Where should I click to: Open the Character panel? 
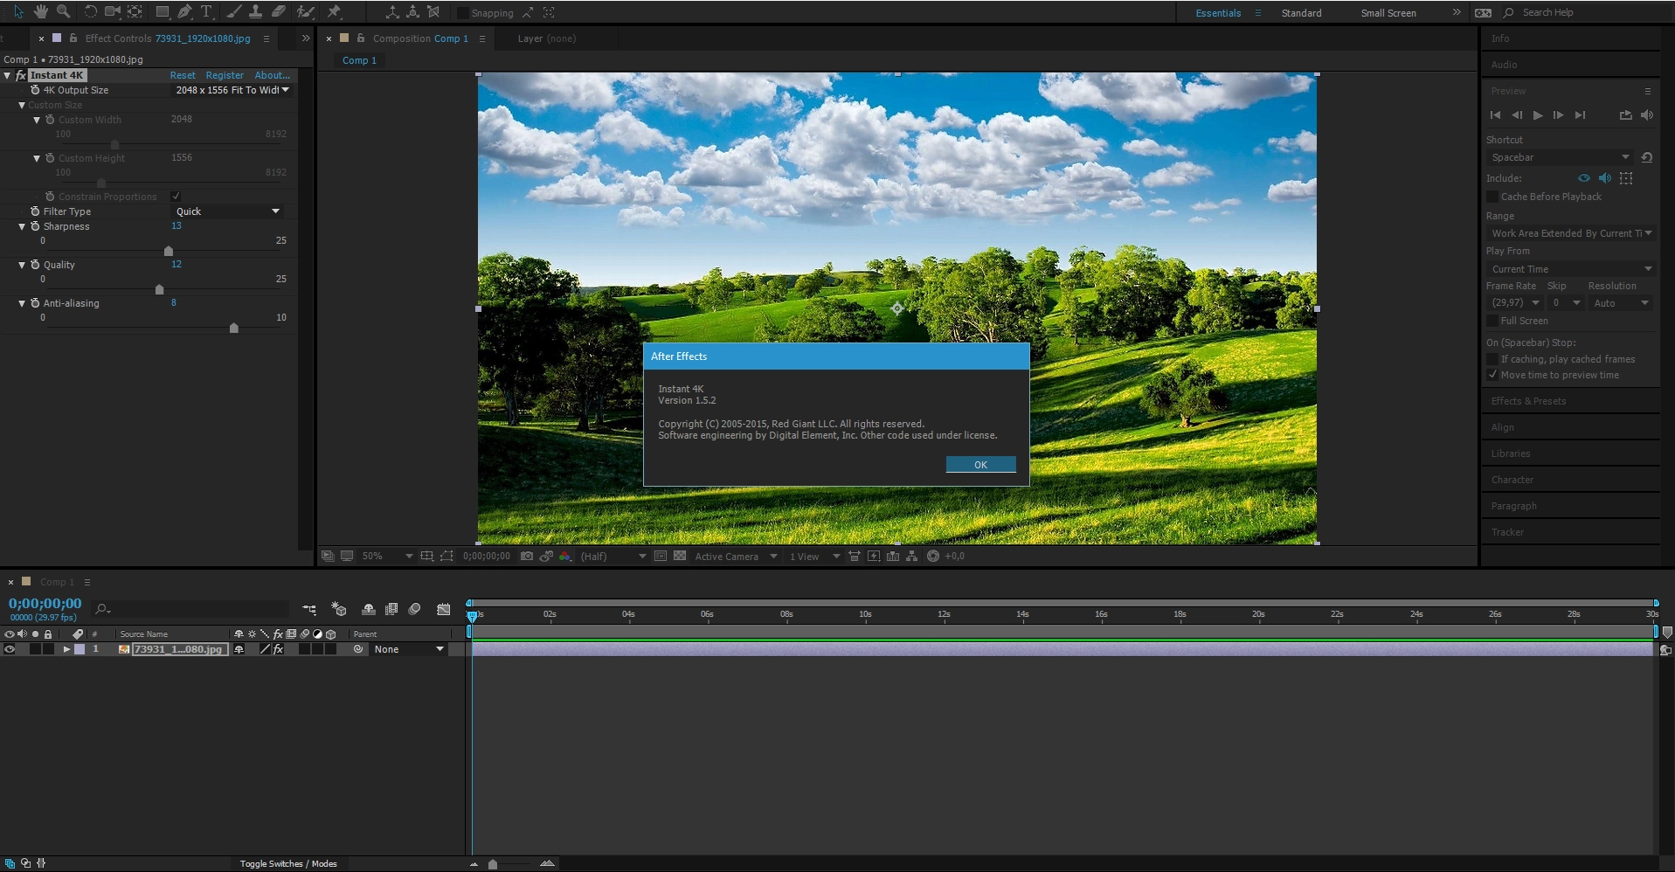[x=1512, y=480]
